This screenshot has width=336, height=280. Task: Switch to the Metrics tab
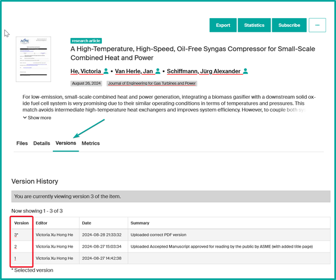91,143
